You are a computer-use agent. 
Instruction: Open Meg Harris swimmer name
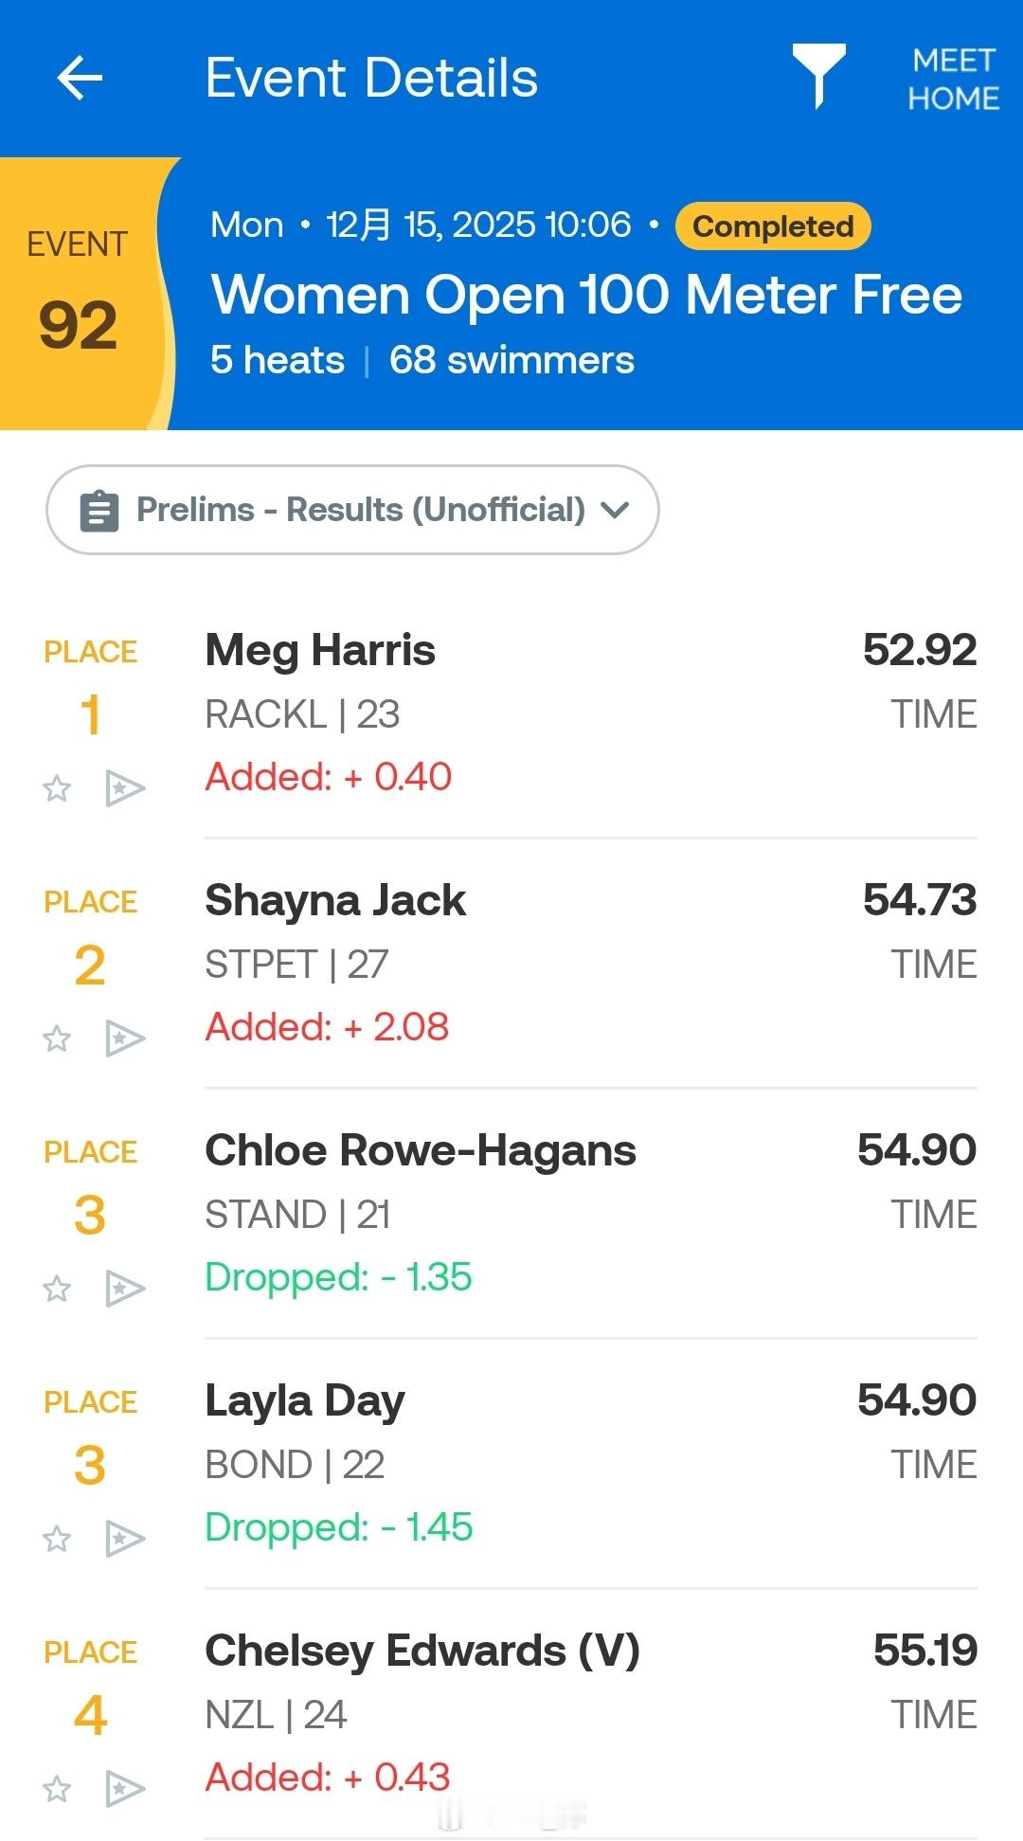tap(320, 651)
